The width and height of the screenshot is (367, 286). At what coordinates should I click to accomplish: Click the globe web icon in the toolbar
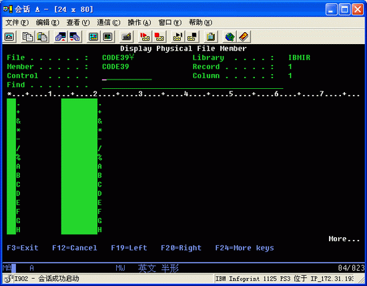pos(230,37)
